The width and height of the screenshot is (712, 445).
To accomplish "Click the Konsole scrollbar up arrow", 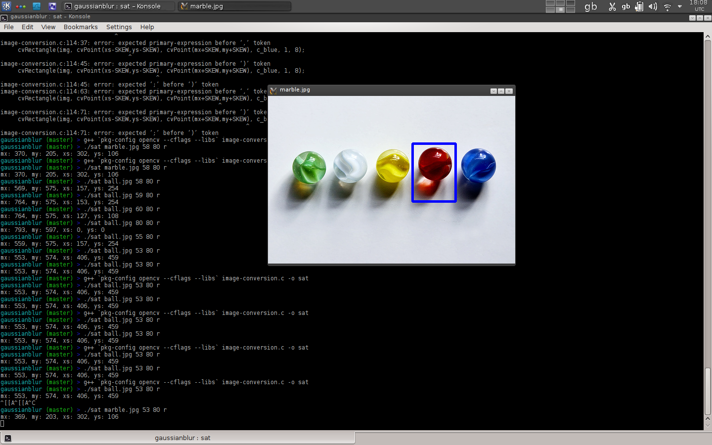I will [x=708, y=37].
